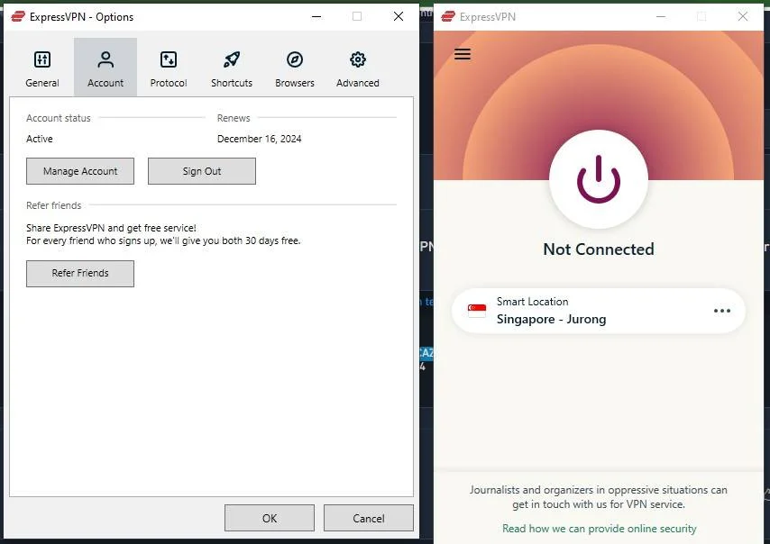The image size is (770, 544).
Task: Minimize the main ExpressVPN window
Action: (661, 17)
